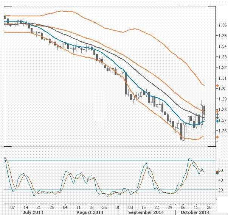Click the 1.26 price axis label
Image resolution: width=228 pixels, height=215 pixels.
tap(223, 131)
